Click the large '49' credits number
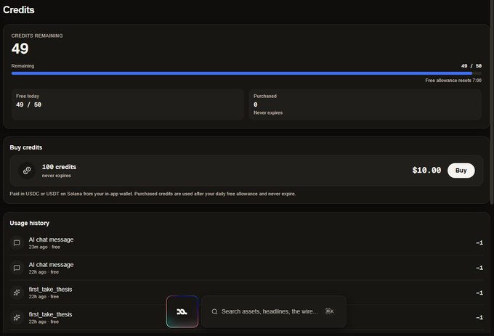 pos(20,49)
